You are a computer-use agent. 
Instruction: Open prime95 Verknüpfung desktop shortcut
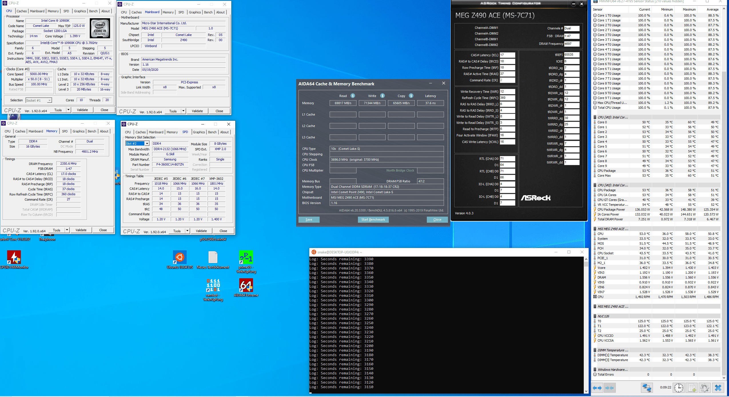pos(246,261)
